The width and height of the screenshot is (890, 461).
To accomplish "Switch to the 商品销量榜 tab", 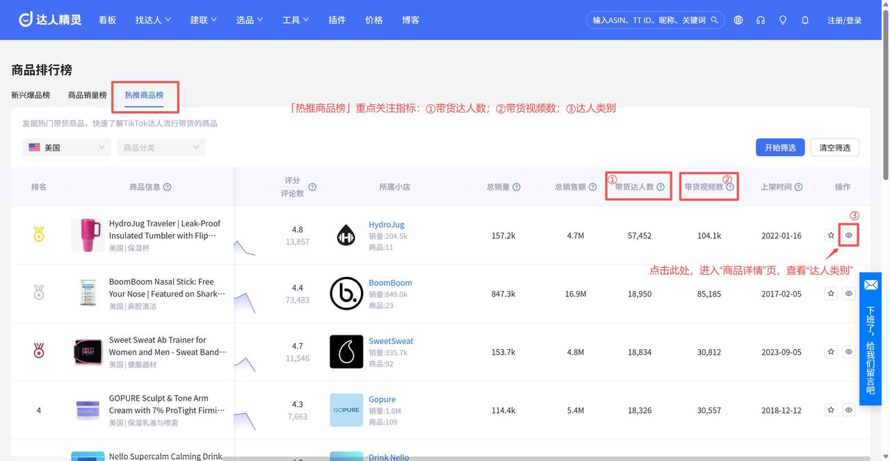I will tap(88, 95).
